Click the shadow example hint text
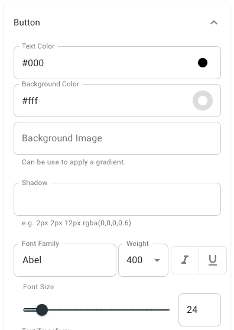Image resolution: width=234 pixels, height=330 pixels. tap(76, 223)
